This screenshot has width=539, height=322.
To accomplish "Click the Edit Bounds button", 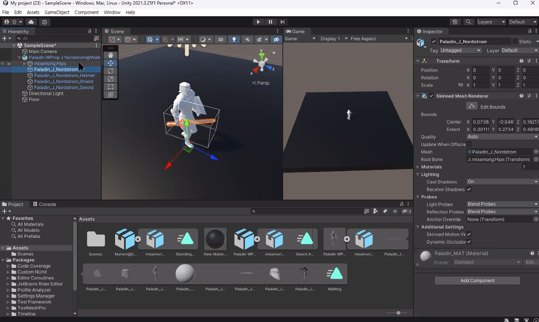I will point(471,106).
